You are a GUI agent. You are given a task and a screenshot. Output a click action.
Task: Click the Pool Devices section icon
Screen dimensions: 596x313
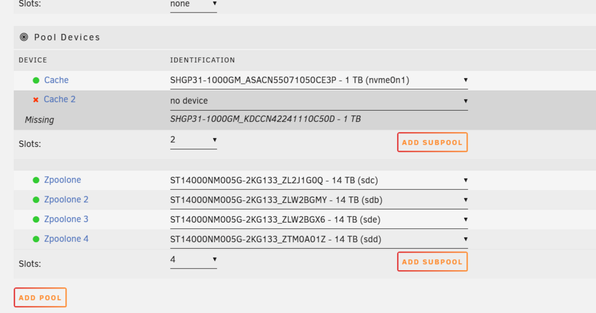(x=24, y=37)
